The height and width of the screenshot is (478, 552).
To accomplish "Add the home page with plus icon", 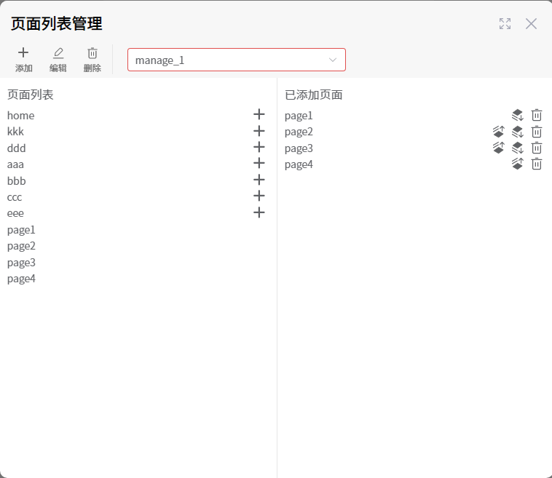I will pos(259,114).
